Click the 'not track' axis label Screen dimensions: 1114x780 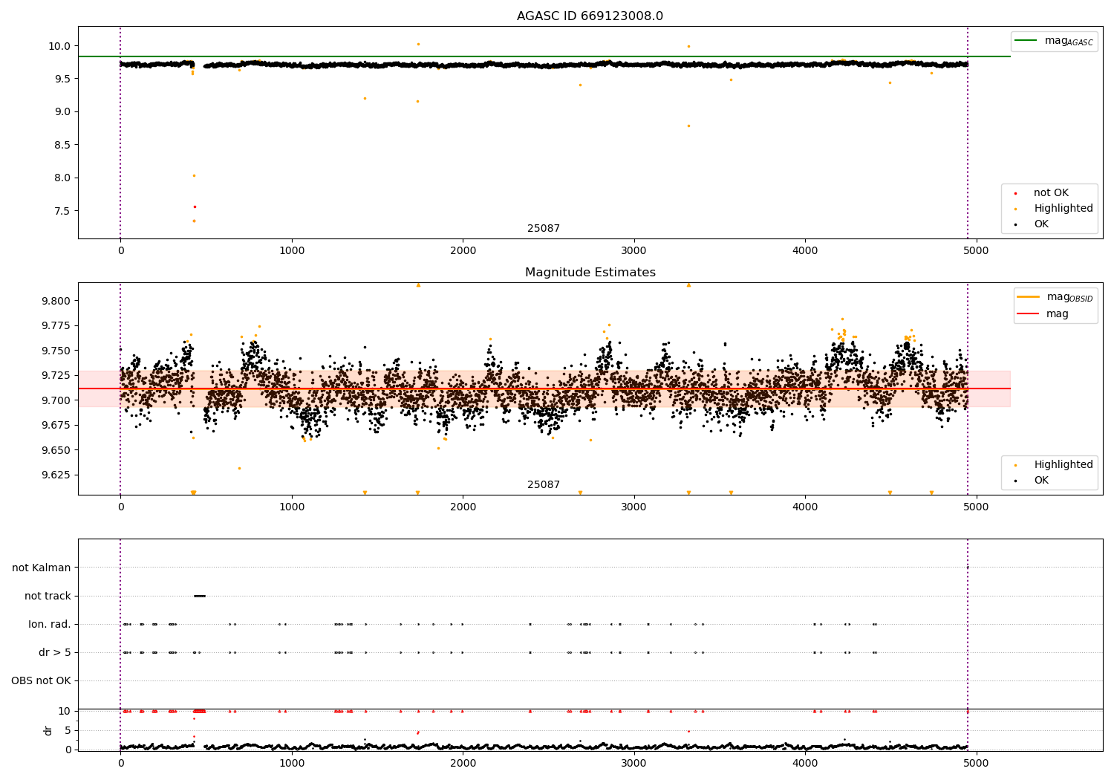(48, 596)
